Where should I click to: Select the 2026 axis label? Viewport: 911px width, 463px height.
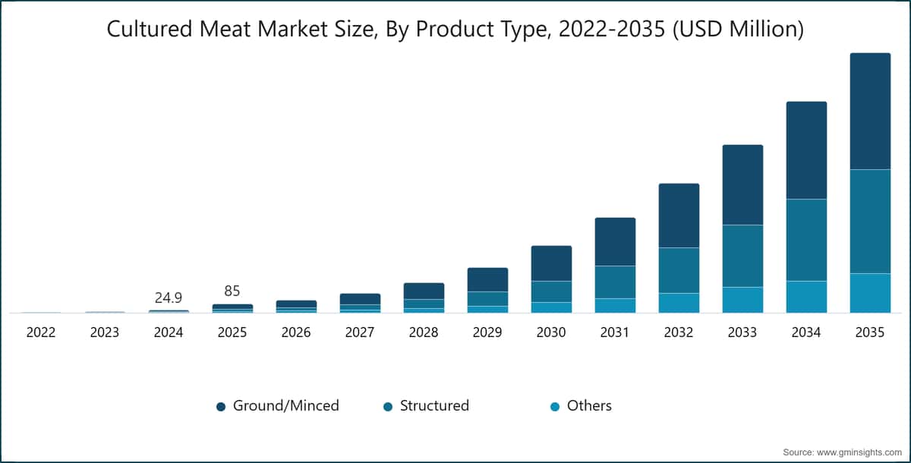tap(296, 332)
